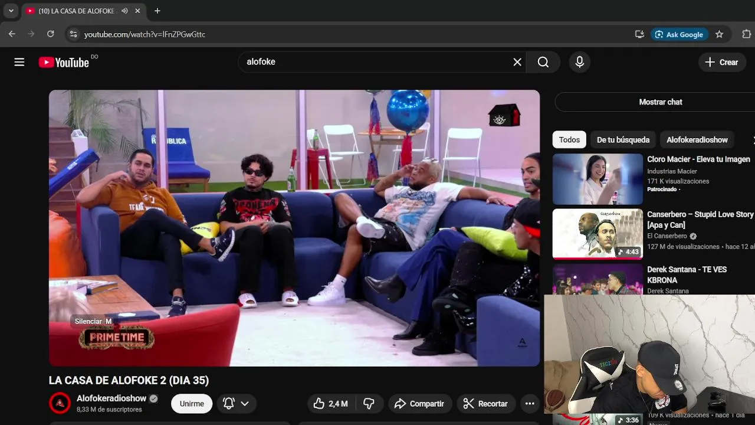The height and width of the screenshot is (425, 755).
Task: Open the tab search dropdown arrow
Action: [11, 11]
